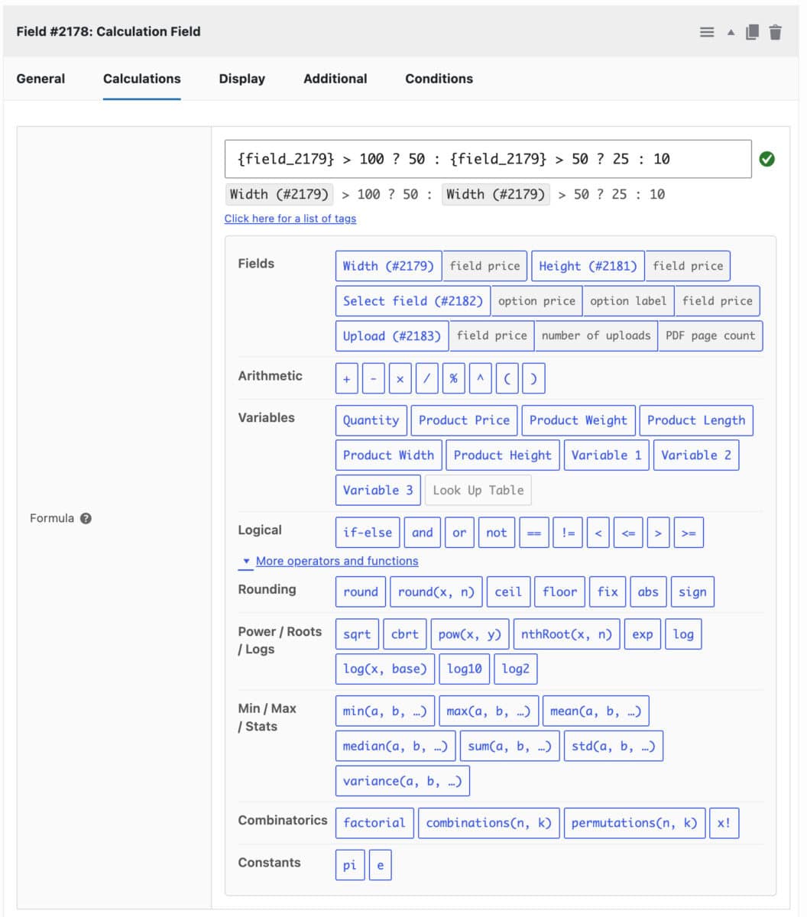The image size is (807, 917).
Task: Click into the formula input field
Action: [488, 159]
